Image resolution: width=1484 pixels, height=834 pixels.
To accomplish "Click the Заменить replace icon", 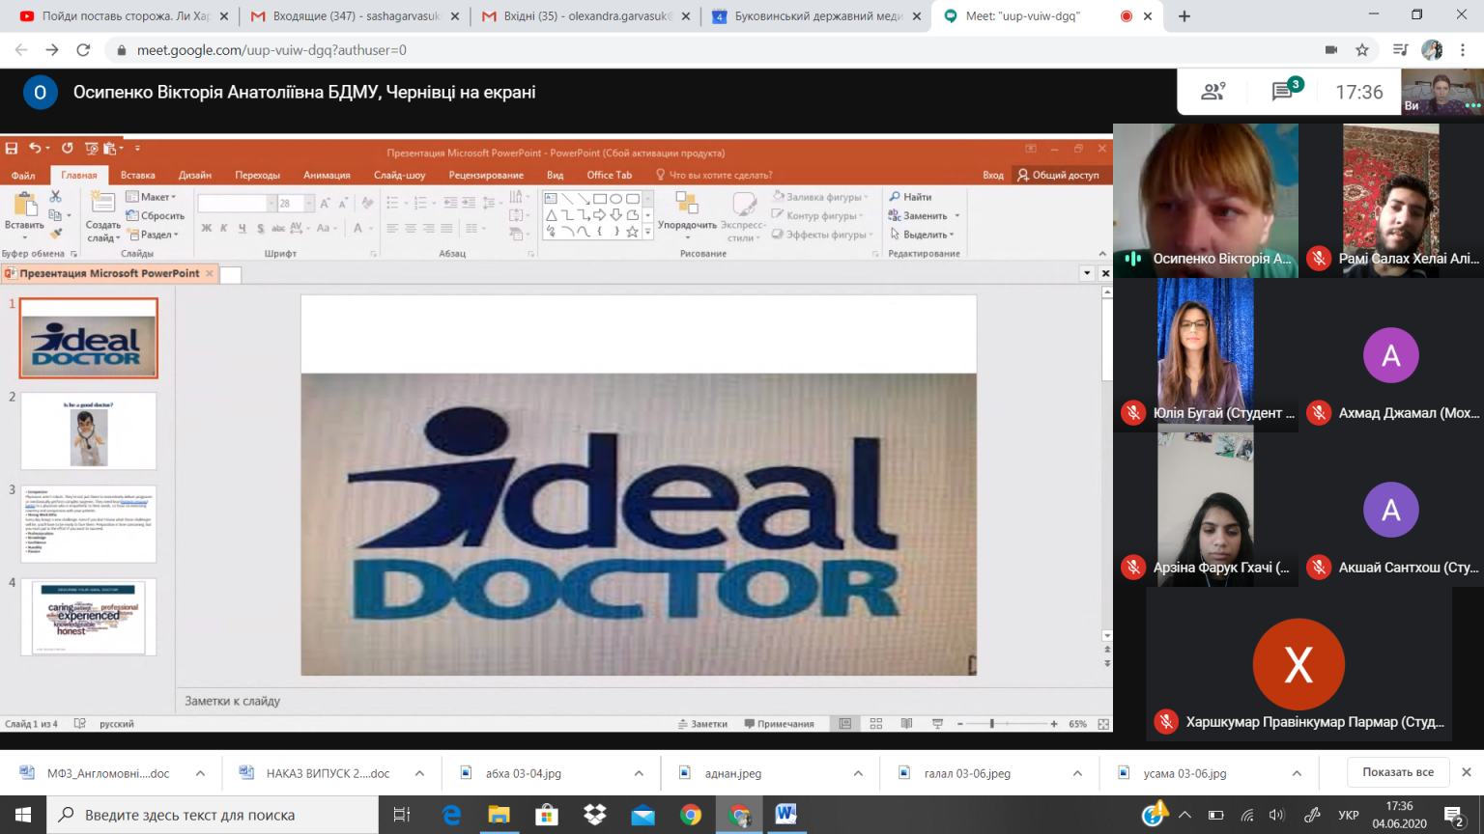I will 895,215.
